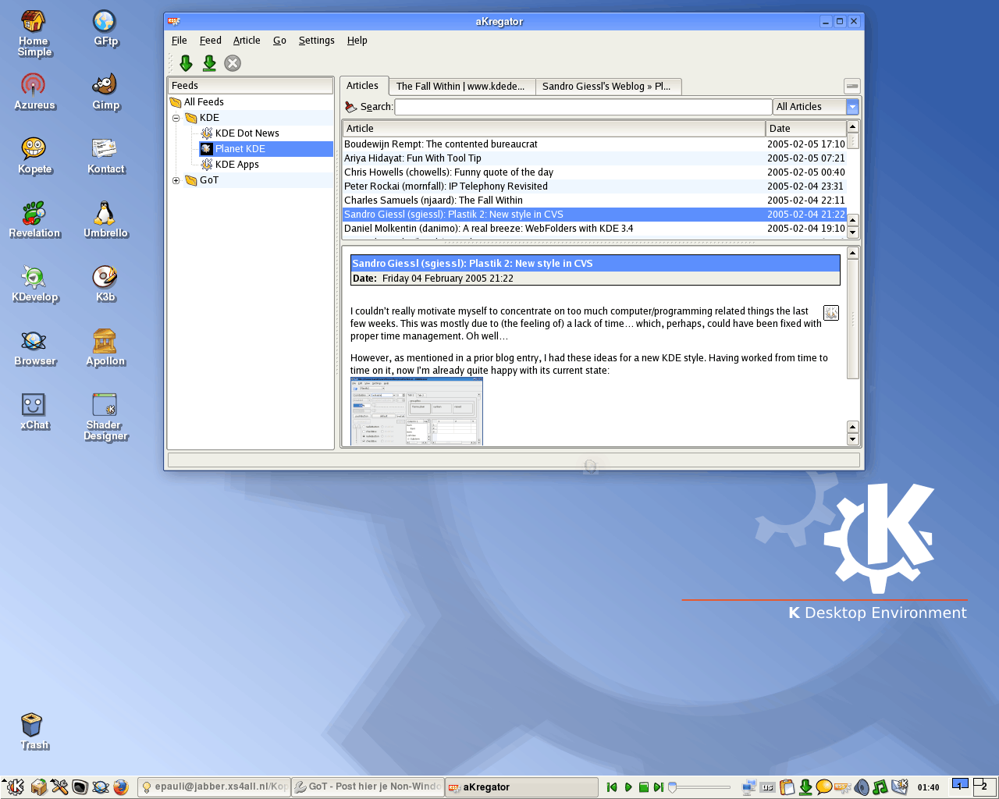Select the KDE Apps feed
The height and width of the screenshot is (799, 999).
pyautogui.click(x=236, y=165)
